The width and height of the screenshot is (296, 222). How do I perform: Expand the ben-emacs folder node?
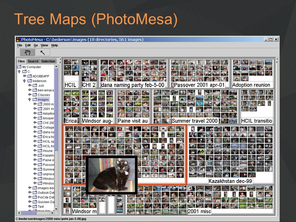pyautogui.click(x=30, y=90)
